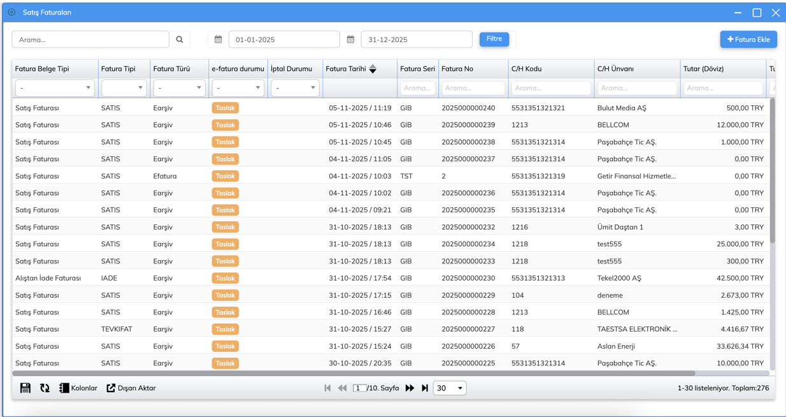Go to the last page
The height and width of the screenshot is (417, 786).
pos(425,388)
